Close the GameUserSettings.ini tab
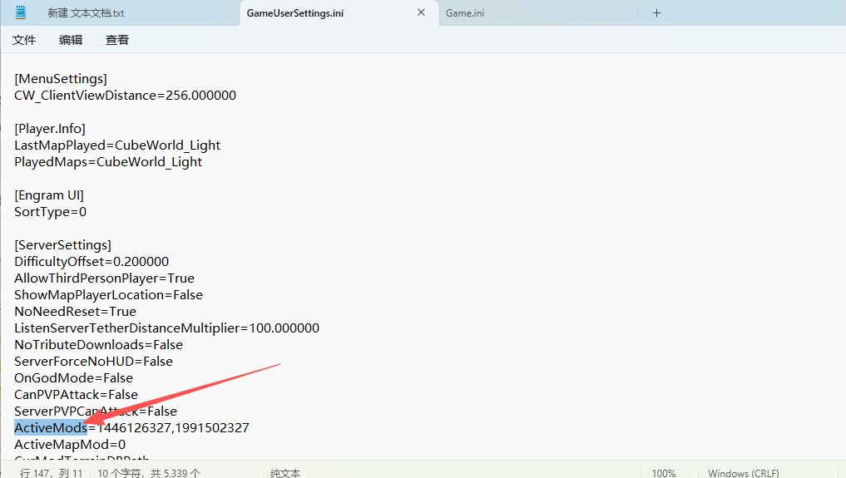 [x=421, y=12]
